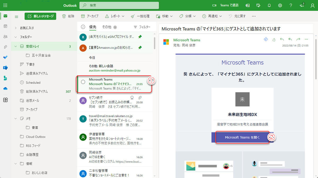This screenshot has height=178, width=318.
Task: Toggle the select-all circle beside 優先
Action: (x=83, y=27)
